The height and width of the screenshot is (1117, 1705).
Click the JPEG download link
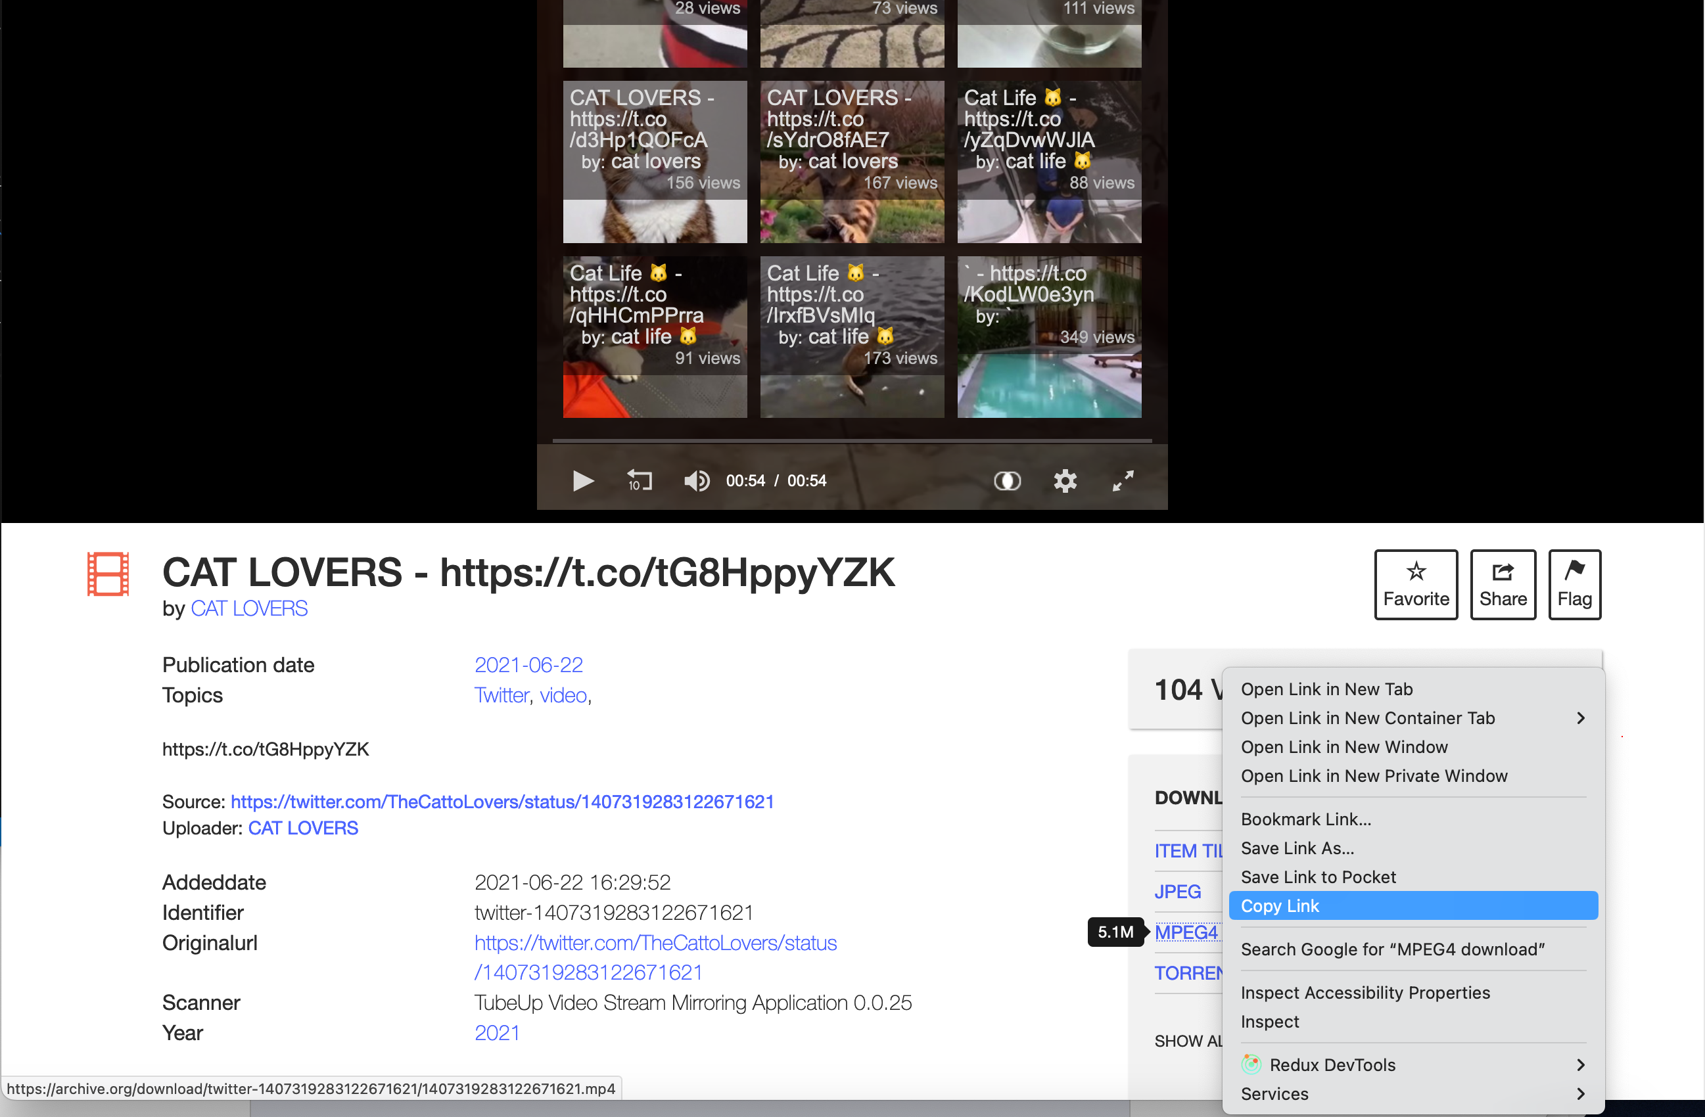pos(1177,892)
